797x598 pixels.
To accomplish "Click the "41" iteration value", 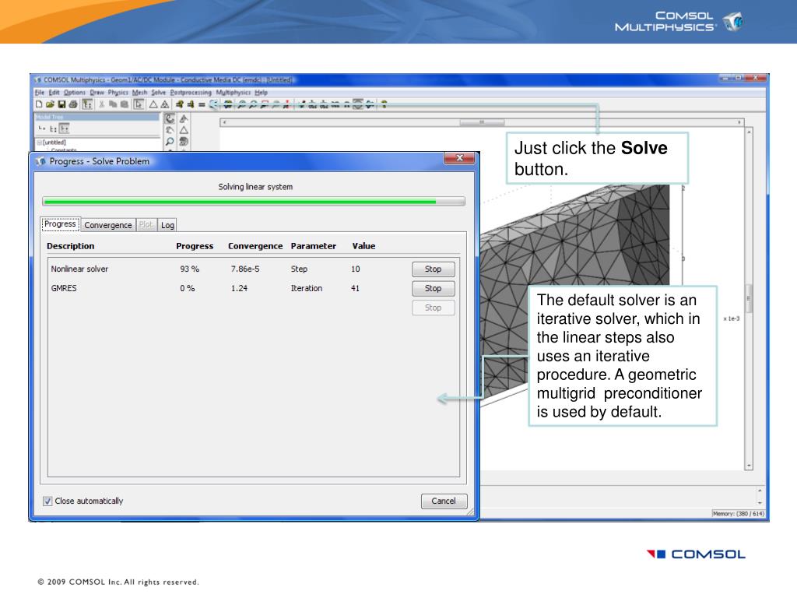I will 355,288.
